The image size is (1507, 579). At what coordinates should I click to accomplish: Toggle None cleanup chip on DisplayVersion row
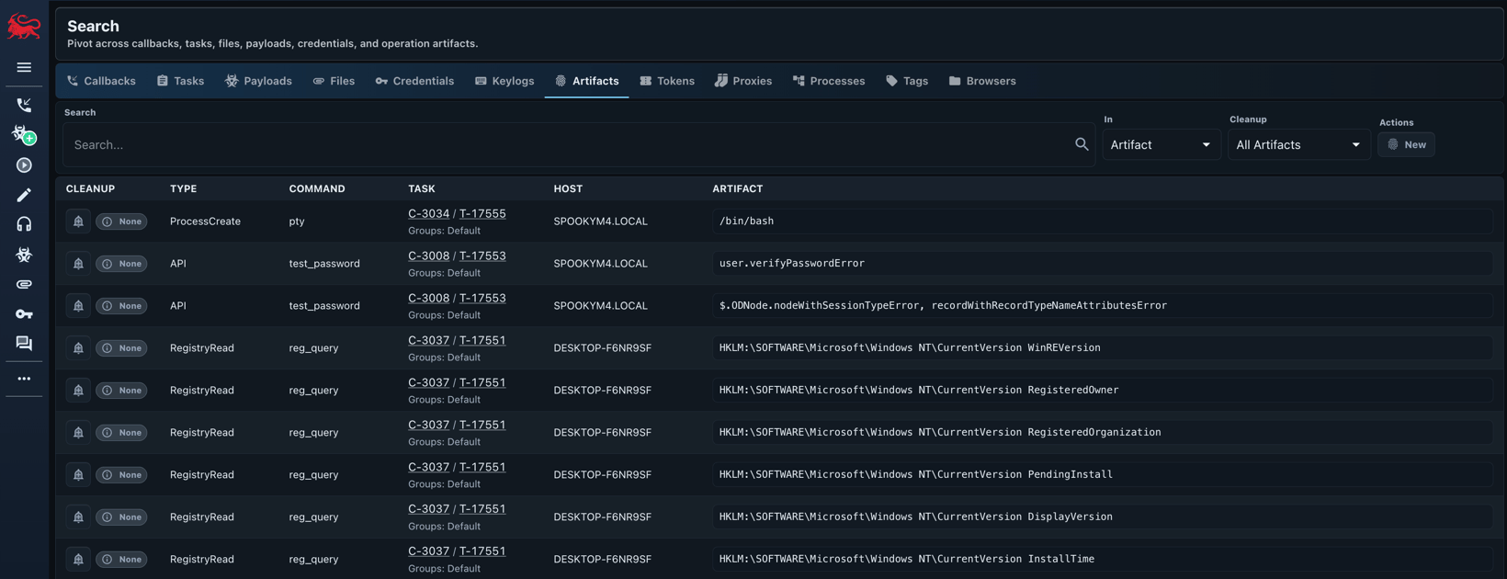click(x=121, y=517)
